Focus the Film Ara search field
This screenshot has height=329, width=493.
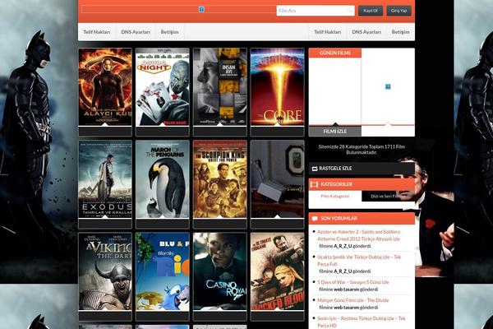click(x=316, y=11)
